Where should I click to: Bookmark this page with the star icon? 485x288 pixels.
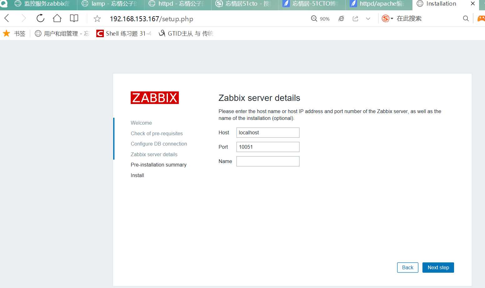pos(97,19)
